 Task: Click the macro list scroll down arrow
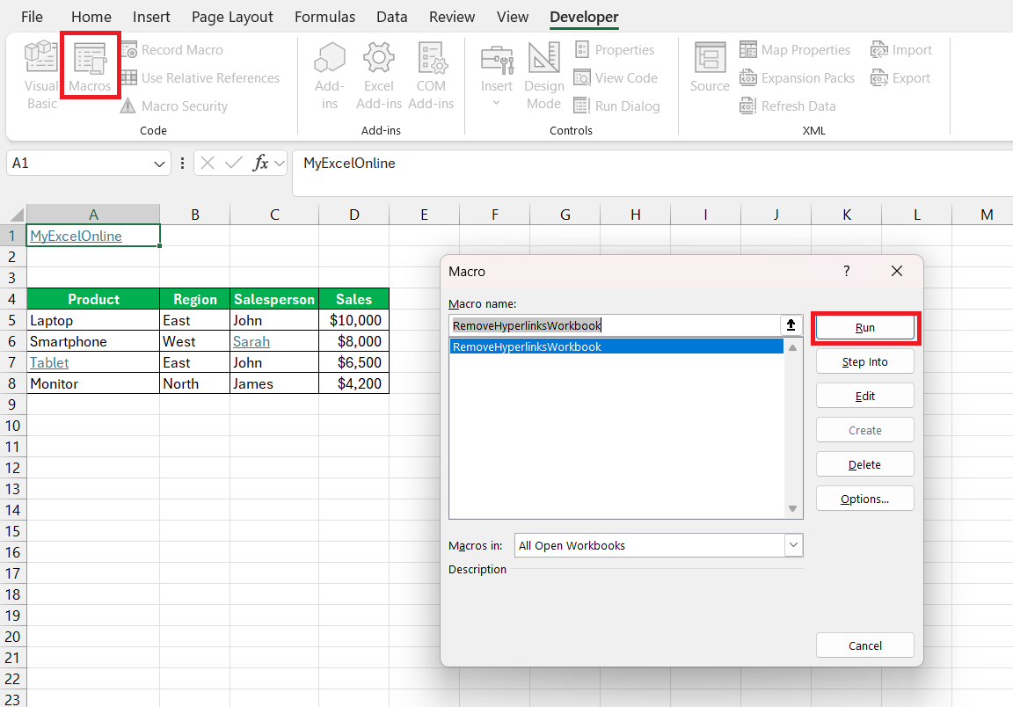(x=792, y=508)
